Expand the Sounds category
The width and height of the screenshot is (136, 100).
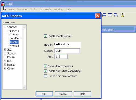[x=5, y=53]
